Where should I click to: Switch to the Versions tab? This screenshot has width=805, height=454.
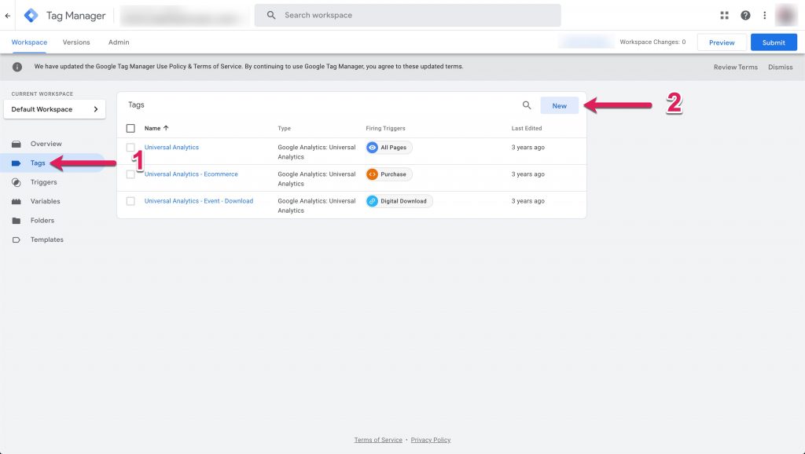(x=76, y=42)
